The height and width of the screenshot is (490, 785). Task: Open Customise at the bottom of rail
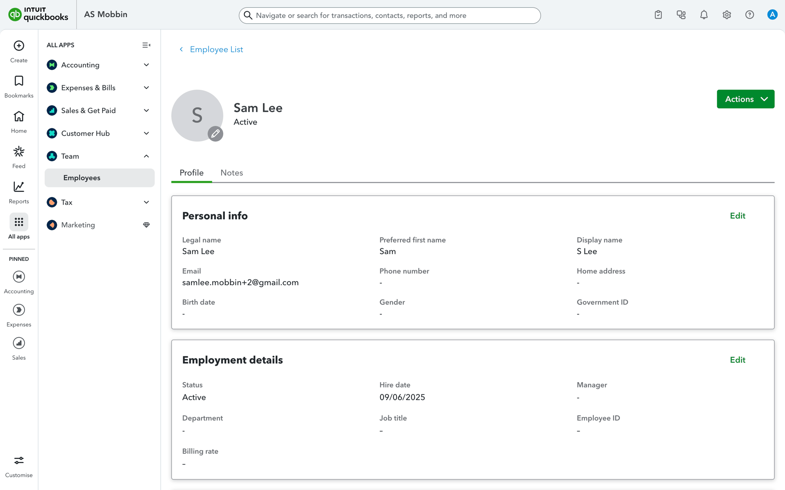pos(19,466)
